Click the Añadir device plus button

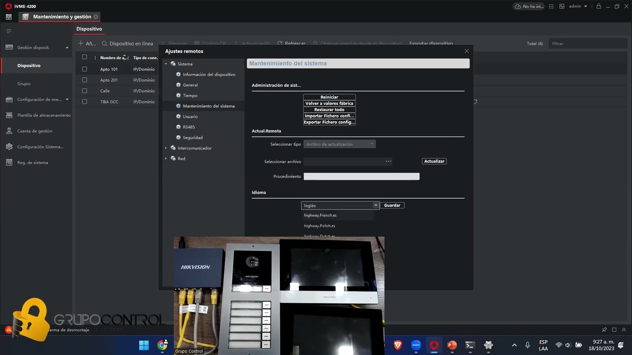click(x=87, y=43)
